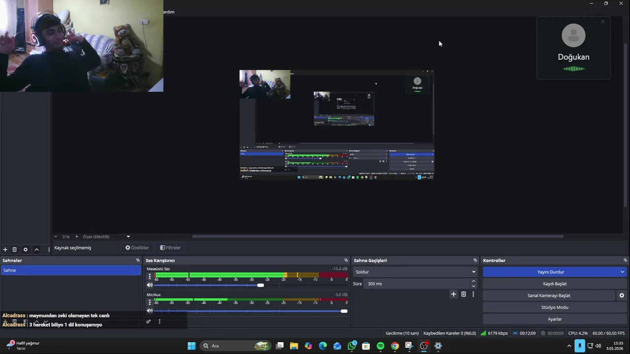Open OBS Studio taskbar icon
Screen dimensions: 630x354
coord(424,346)
